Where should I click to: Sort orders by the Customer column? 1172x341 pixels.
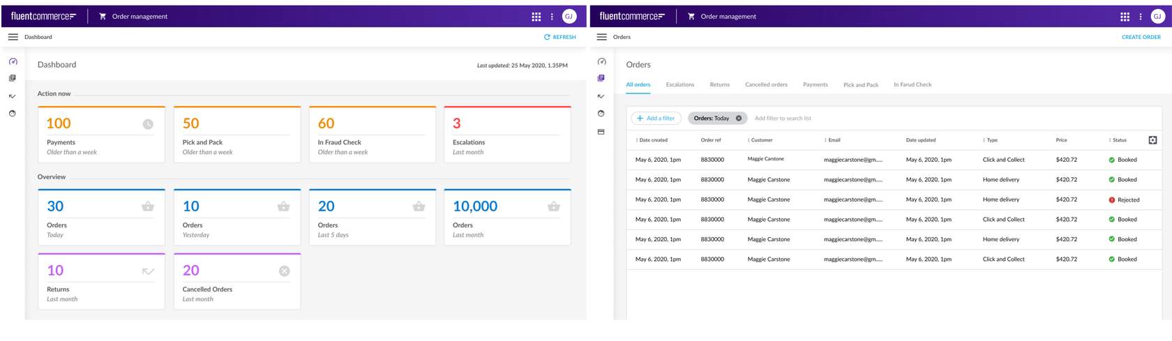pos(760,140)
